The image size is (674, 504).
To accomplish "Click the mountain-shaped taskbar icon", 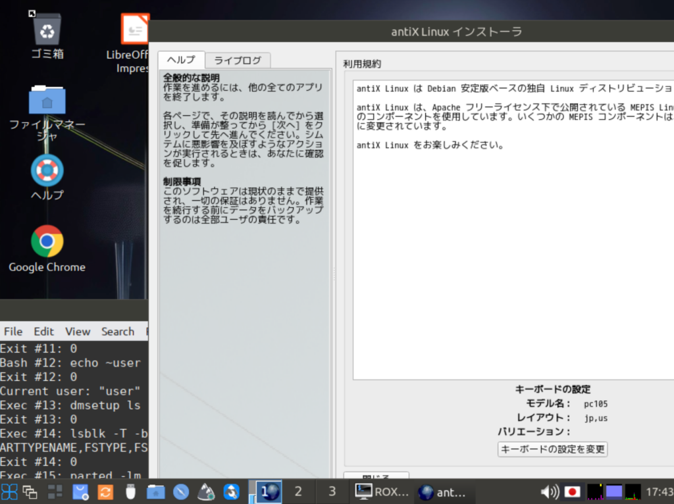I will (206, 492).
